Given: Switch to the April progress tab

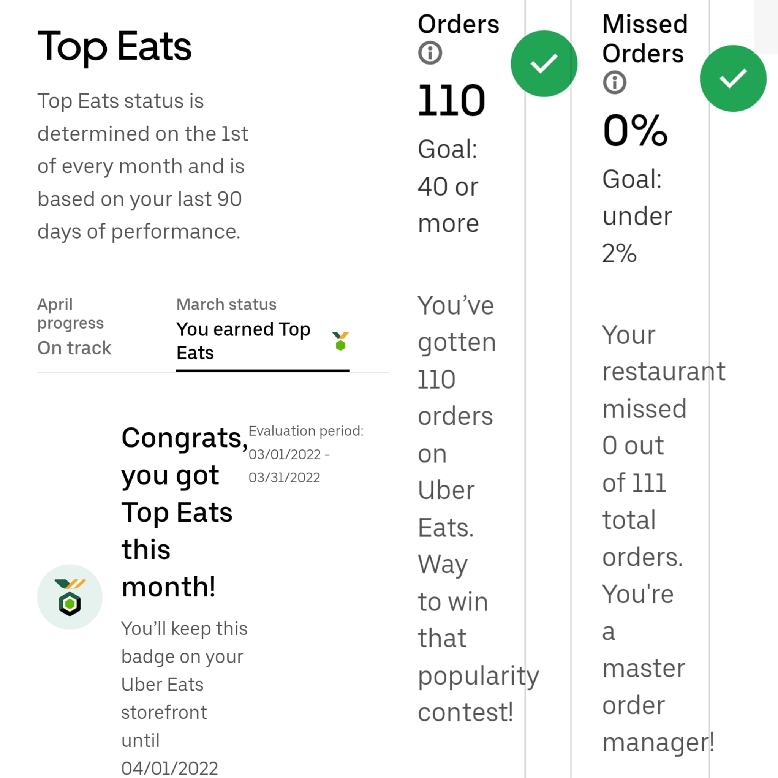Looking at the screenshot, I should [x=74, y=326].
